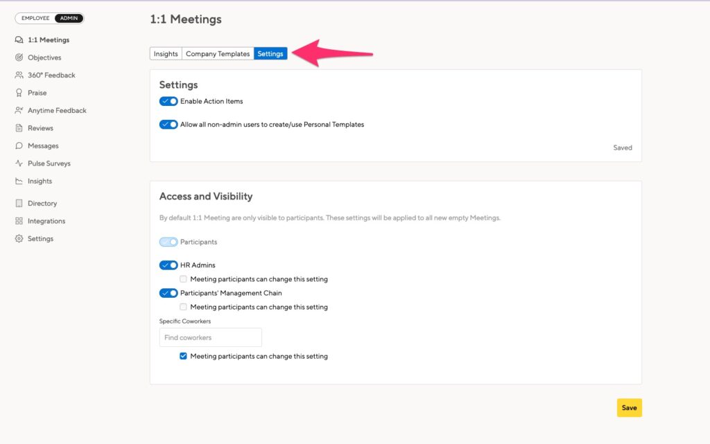The width and height of the screenshot is (710, 444).
Task: Click the Settings gear icon in sidebar
Action: [19, 239]
